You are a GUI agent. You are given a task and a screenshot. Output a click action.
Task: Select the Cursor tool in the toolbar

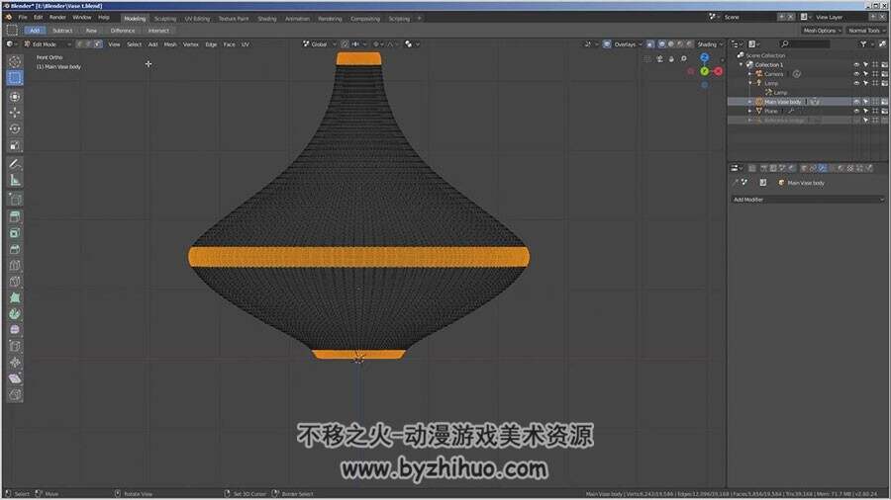pyautogui.click(x=15, y=61)
